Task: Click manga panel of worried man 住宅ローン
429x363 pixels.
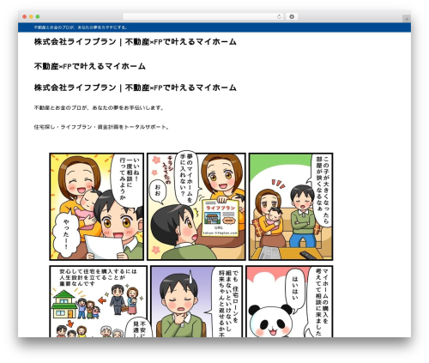Action: pos(196,301)
